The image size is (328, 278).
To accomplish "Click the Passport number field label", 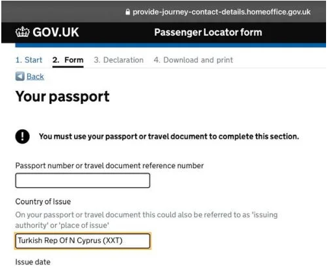I will (x=109, y=166).
